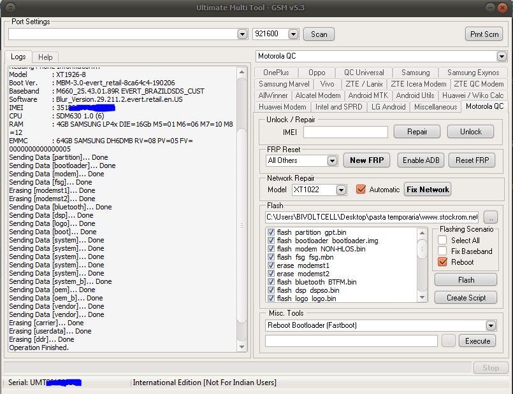Uncheck flash bootloader bootloader.img
The height and width of the screenshot is (394, 513).
tap(271, 241)
